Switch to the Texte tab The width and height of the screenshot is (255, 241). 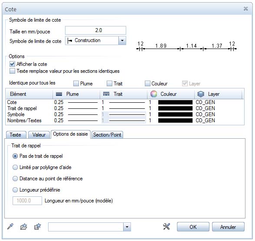[x=16, y=135]
